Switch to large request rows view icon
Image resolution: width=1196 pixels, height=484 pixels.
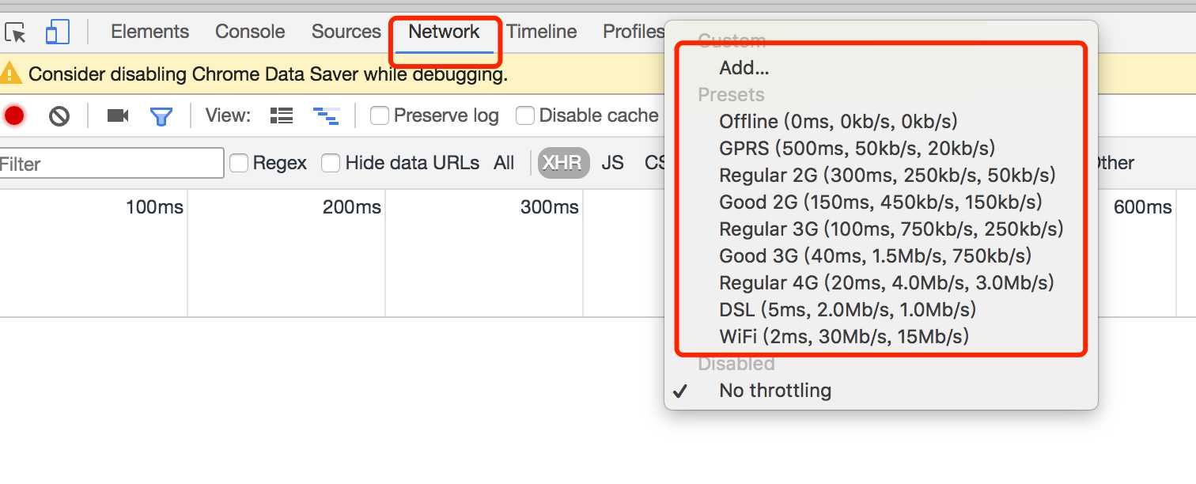click(x=282, y=116)
